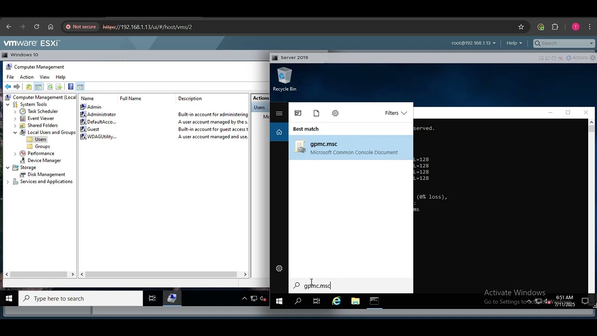Open Recycle Bin on Server 2019 desktop
Screen dimensions: 597x336
pyautogui.click(x=285, y=80)
